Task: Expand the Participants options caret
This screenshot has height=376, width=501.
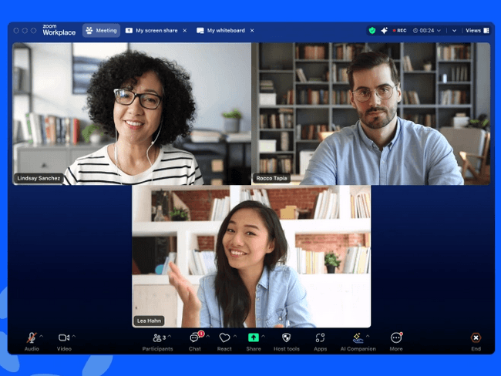Action: tap(170, 336)
